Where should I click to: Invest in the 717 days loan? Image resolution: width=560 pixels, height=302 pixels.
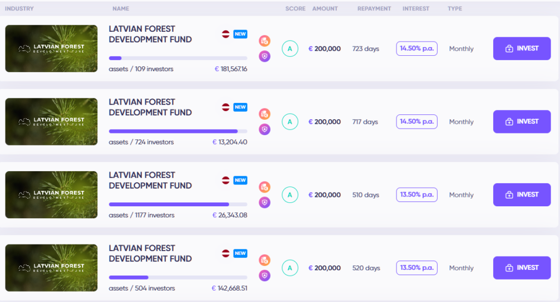pos(522,121)
